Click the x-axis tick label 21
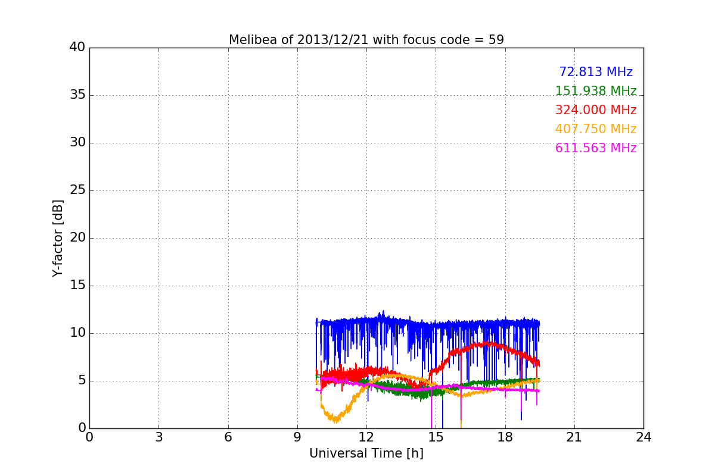 (x=574, y=437)
